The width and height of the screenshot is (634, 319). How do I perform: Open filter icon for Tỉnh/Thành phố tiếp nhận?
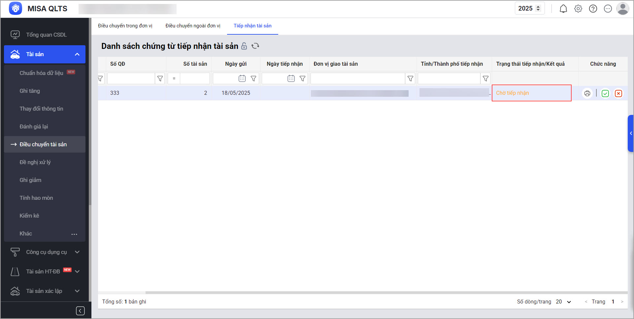click(485, 79)
